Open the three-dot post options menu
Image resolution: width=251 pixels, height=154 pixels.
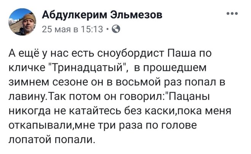(232, 14)
